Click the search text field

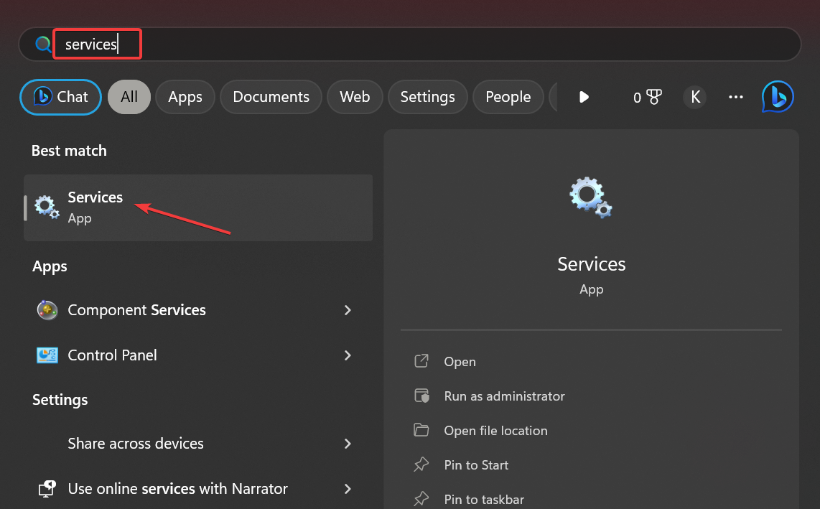coord(431,45)
